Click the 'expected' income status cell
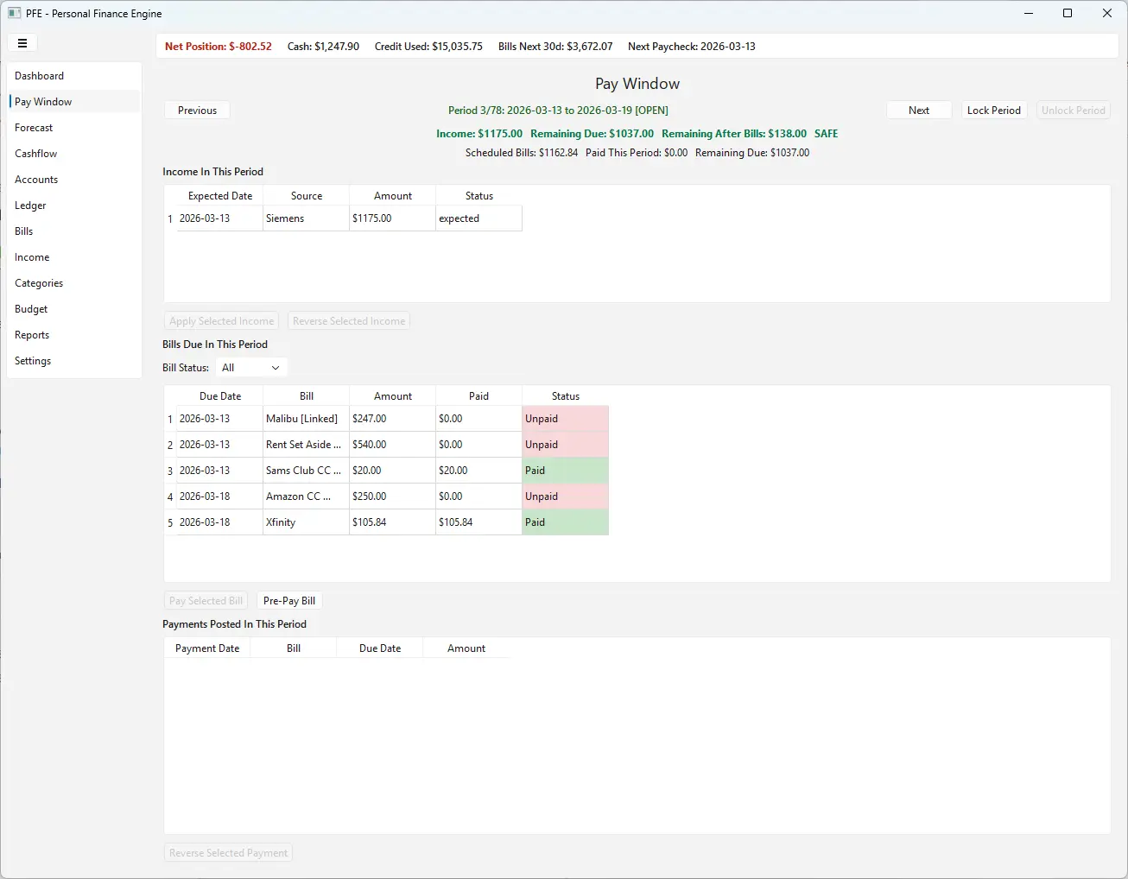The image size is (1128, 879). coord(479,218)
